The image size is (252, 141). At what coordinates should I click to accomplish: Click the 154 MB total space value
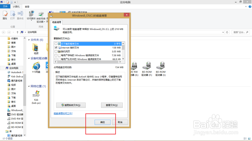(x=119, y=67)
